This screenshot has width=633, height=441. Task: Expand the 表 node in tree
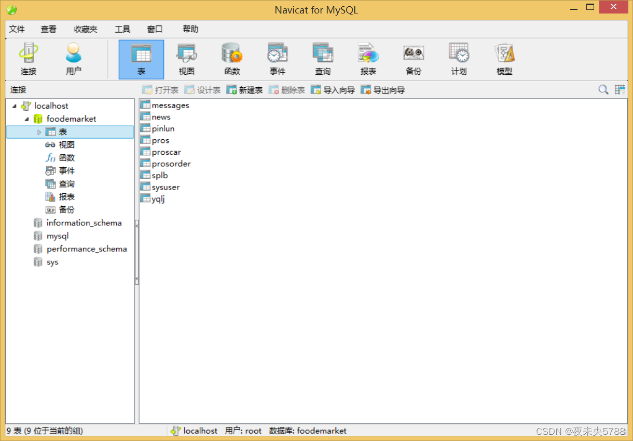tap(39, 132)
